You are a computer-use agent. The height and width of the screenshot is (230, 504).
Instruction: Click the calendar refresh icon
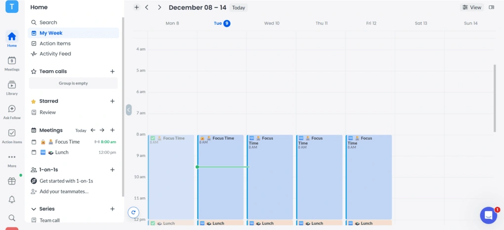click(x=133, y=212)
